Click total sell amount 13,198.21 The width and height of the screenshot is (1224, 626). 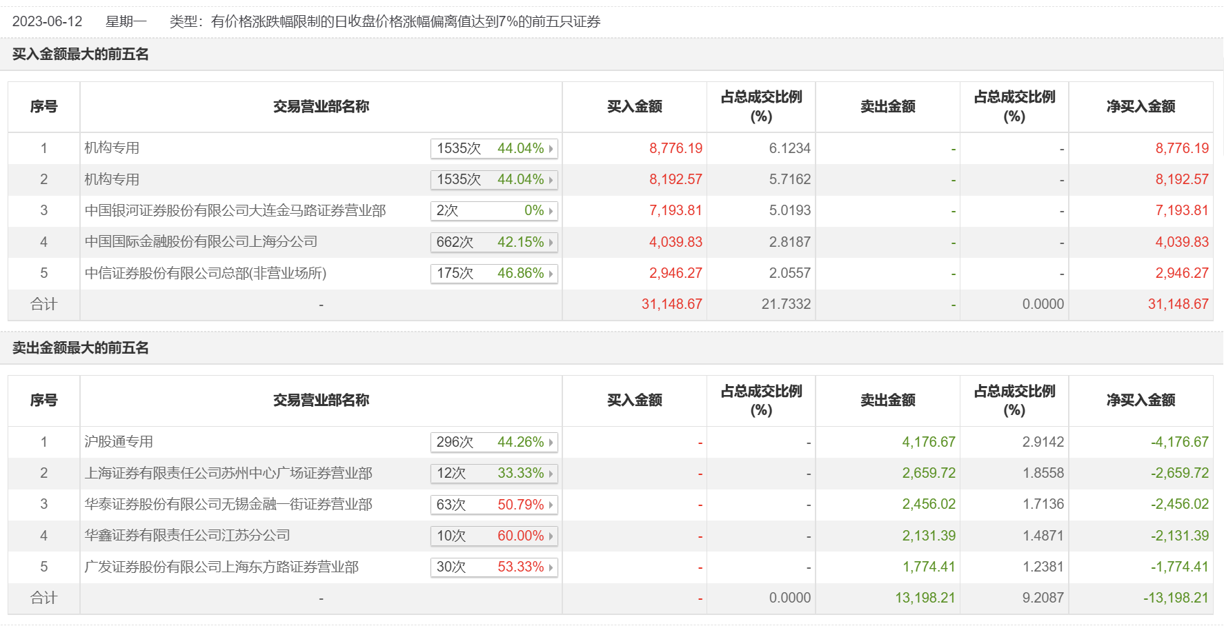click(925, 598)
